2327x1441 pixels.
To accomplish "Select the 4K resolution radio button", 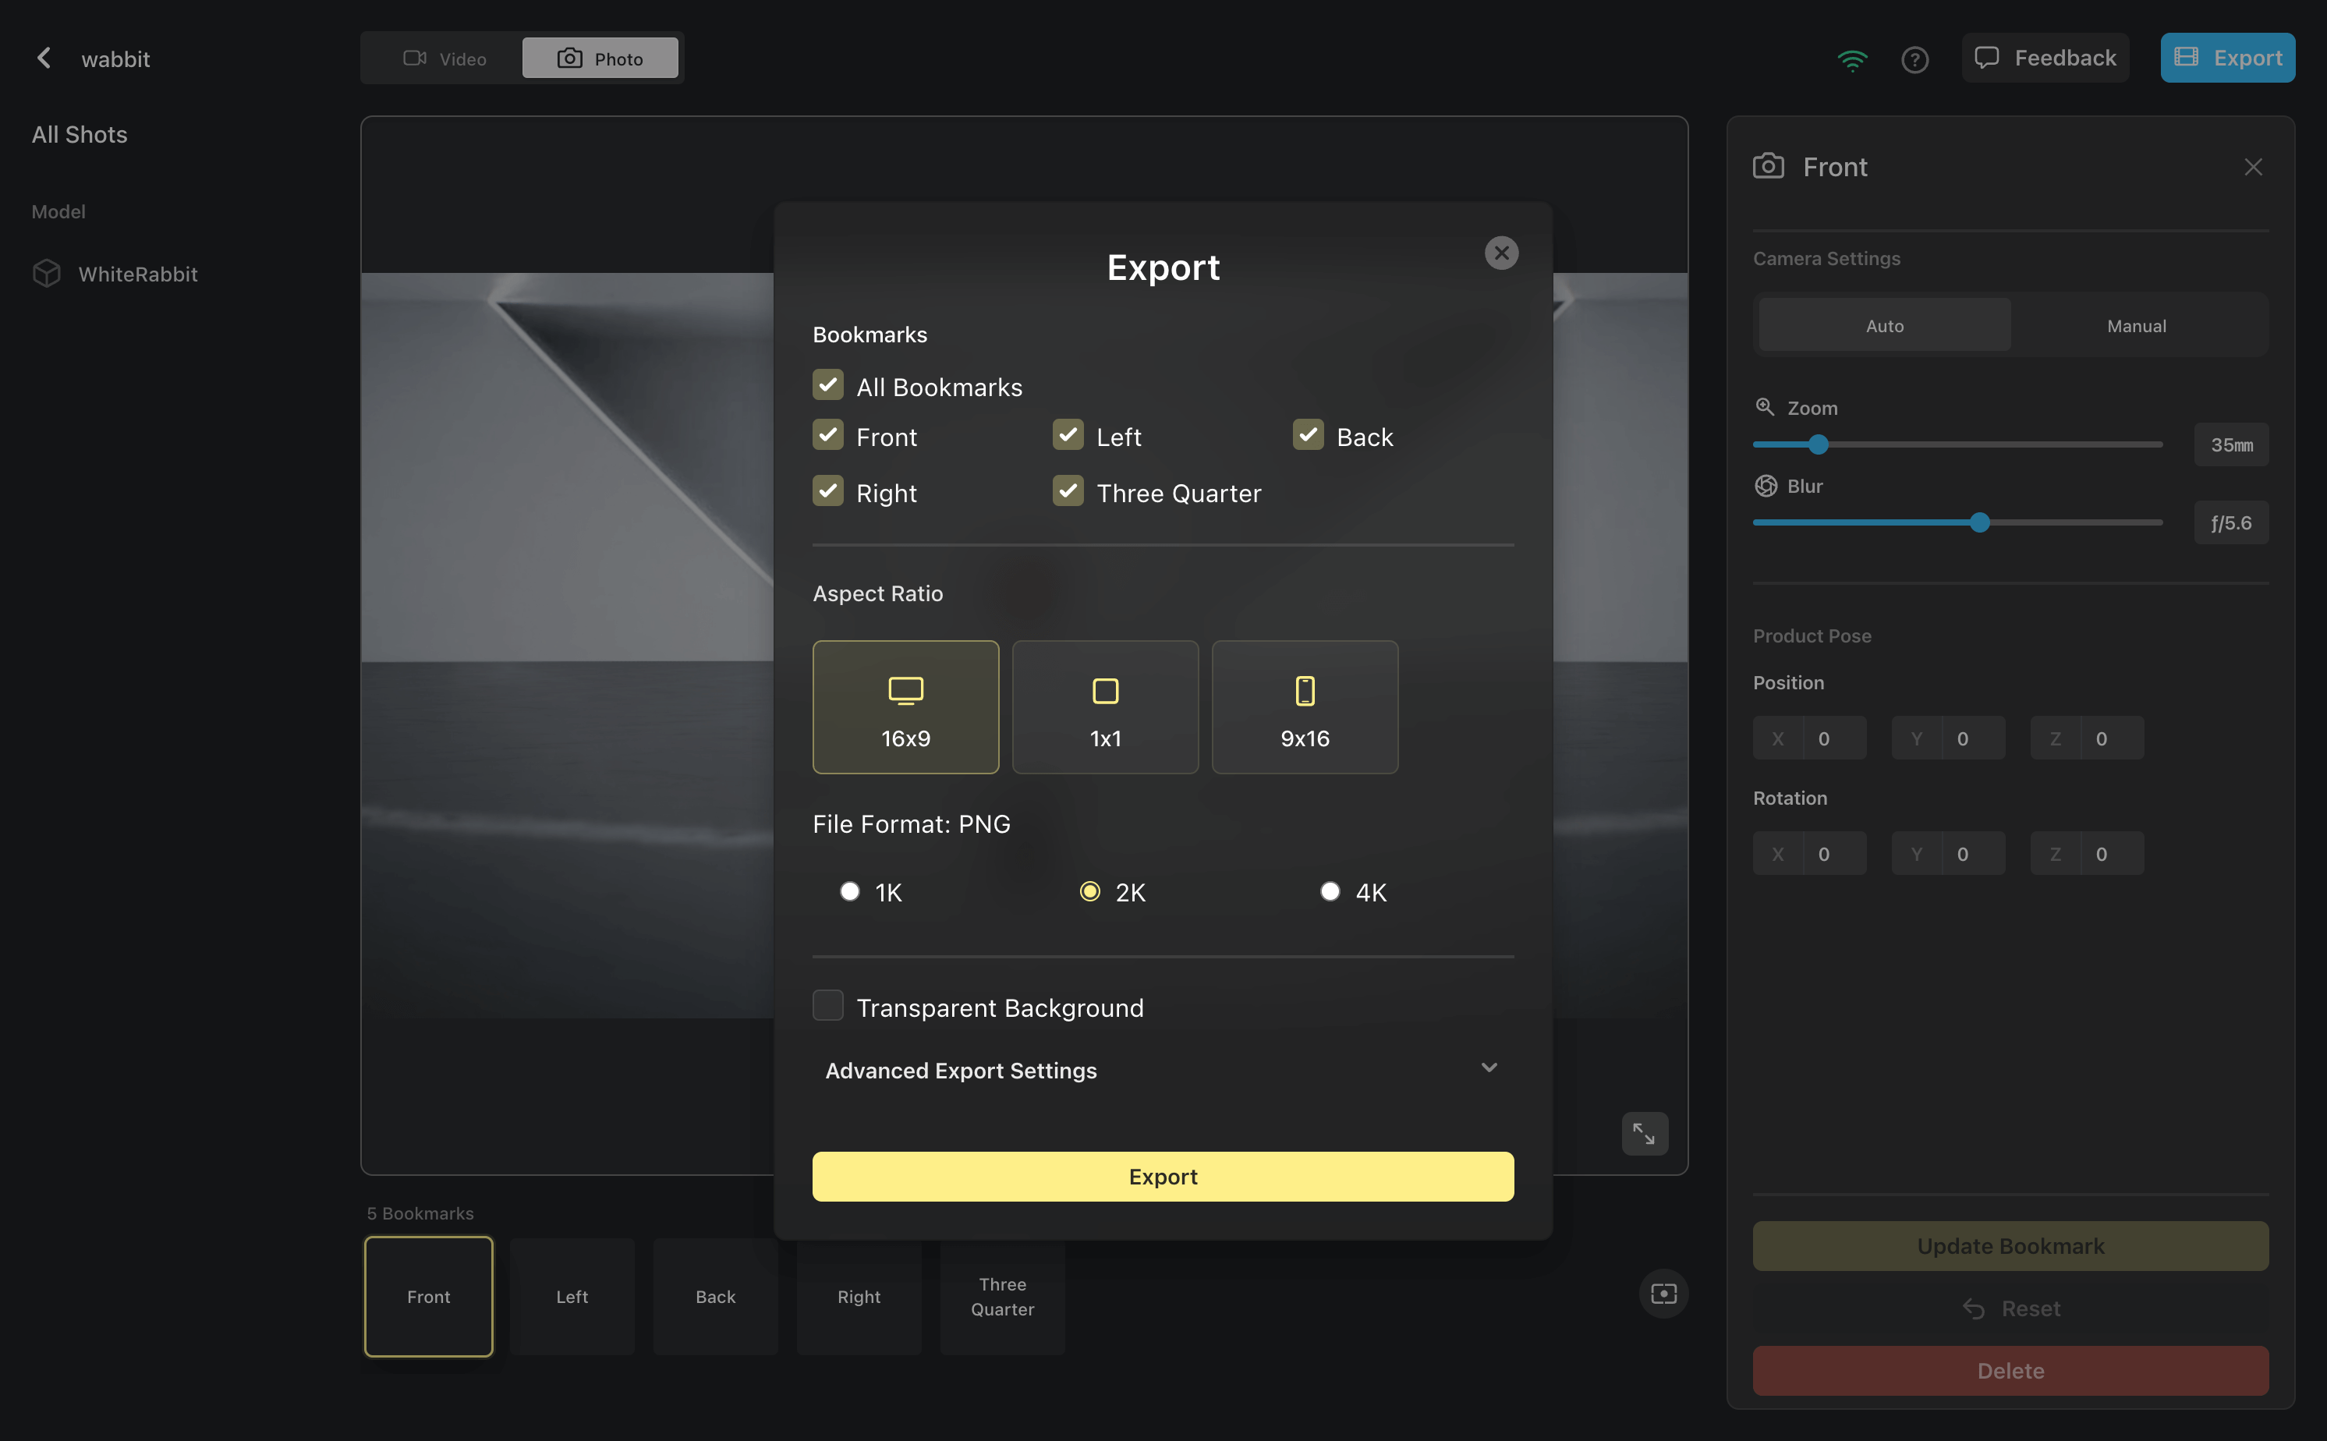I will click(x=1330, y=890).
